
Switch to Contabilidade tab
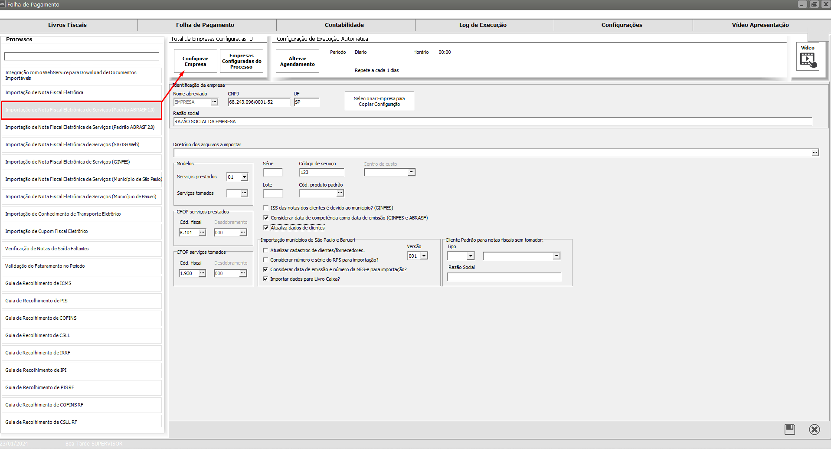344,25
